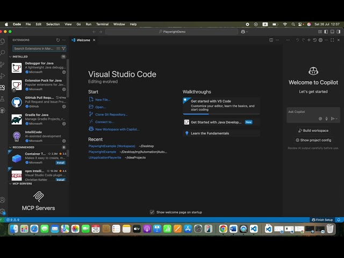Open the Source Control view

(2, 64)
